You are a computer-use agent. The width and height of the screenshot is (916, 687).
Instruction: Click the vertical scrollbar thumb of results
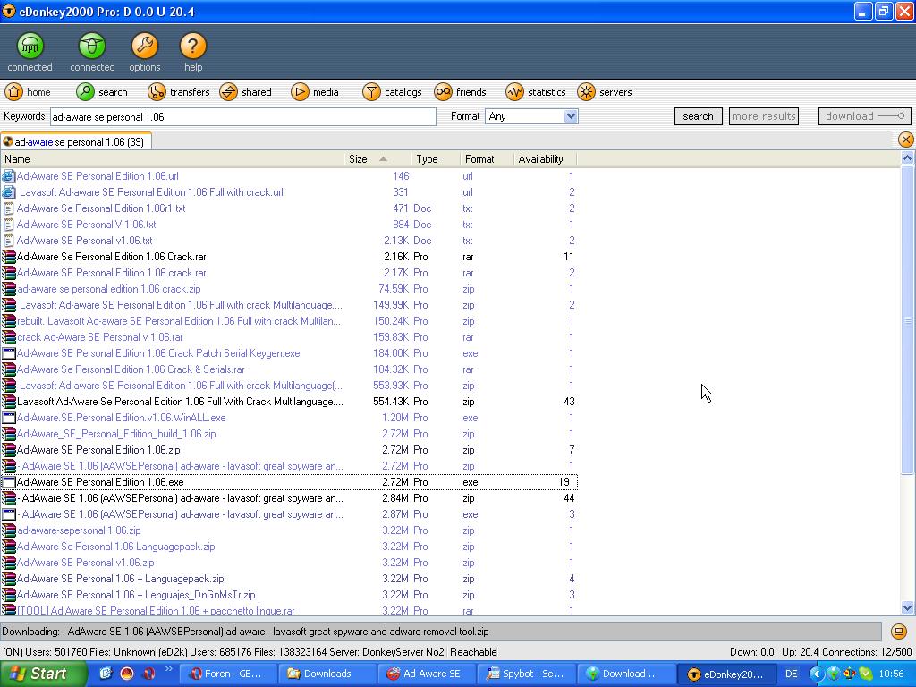tap(907, 320)
